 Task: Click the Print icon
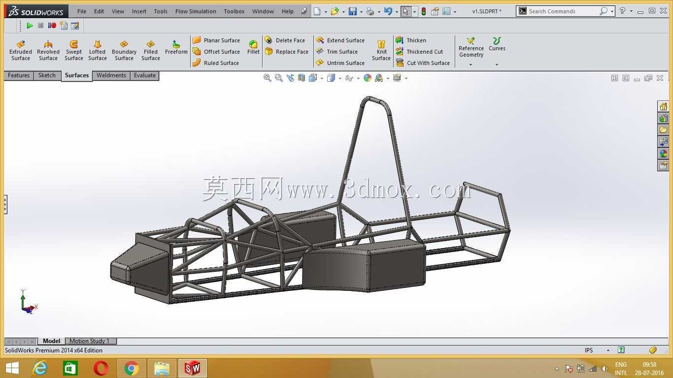click(x=370, y=11)
